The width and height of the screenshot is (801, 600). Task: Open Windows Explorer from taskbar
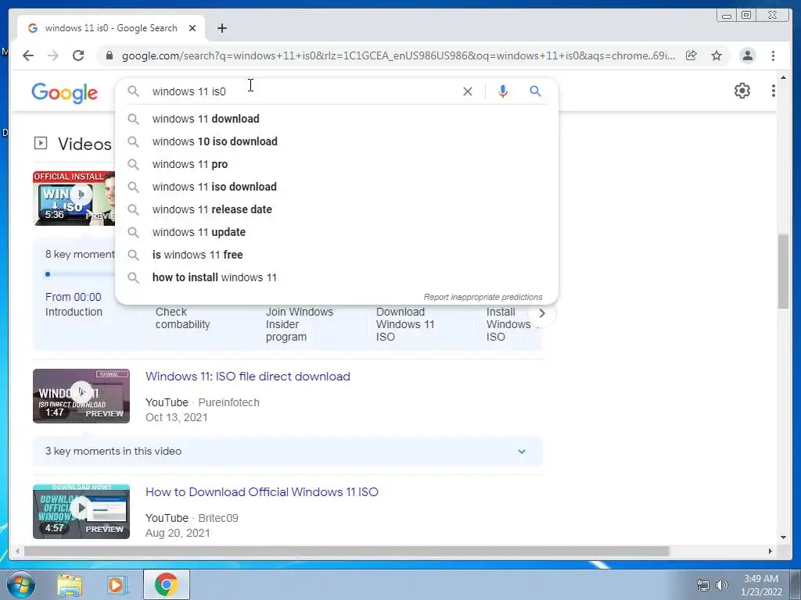pyautogui.click(x=70, y=584)
